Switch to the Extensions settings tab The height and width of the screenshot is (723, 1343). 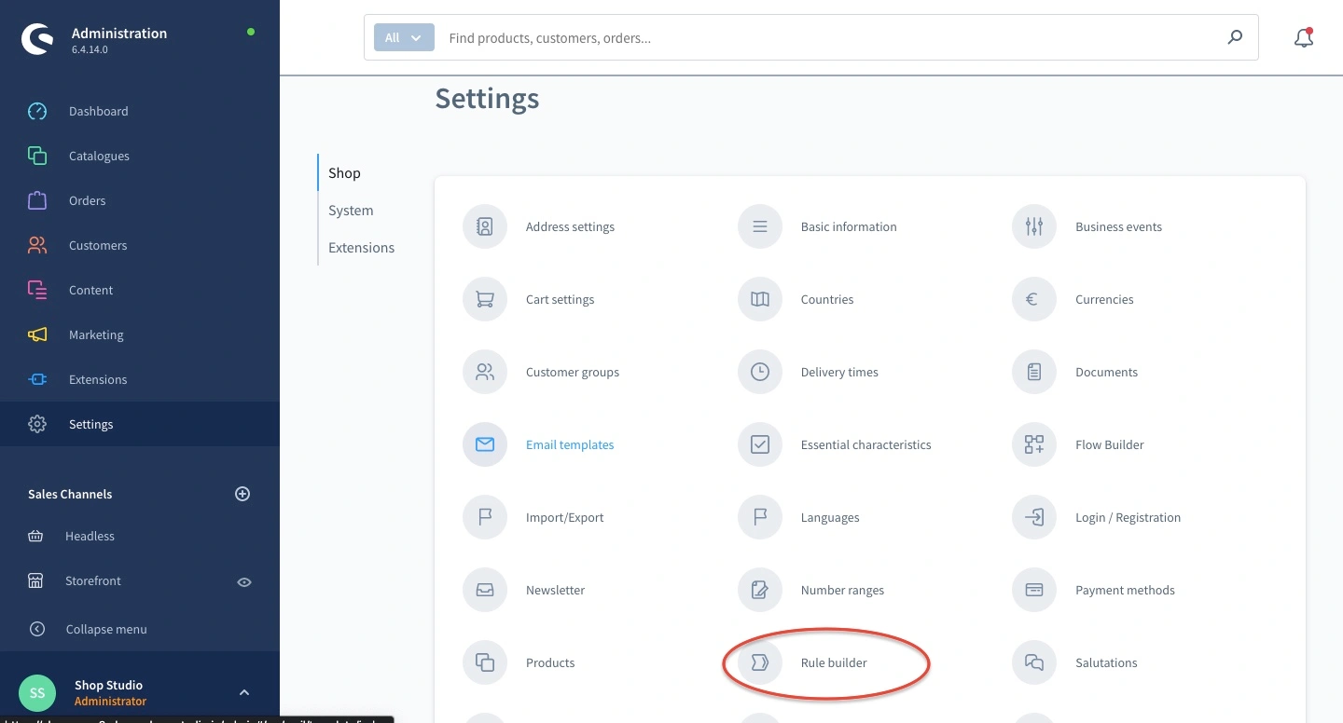coord(361,248)
